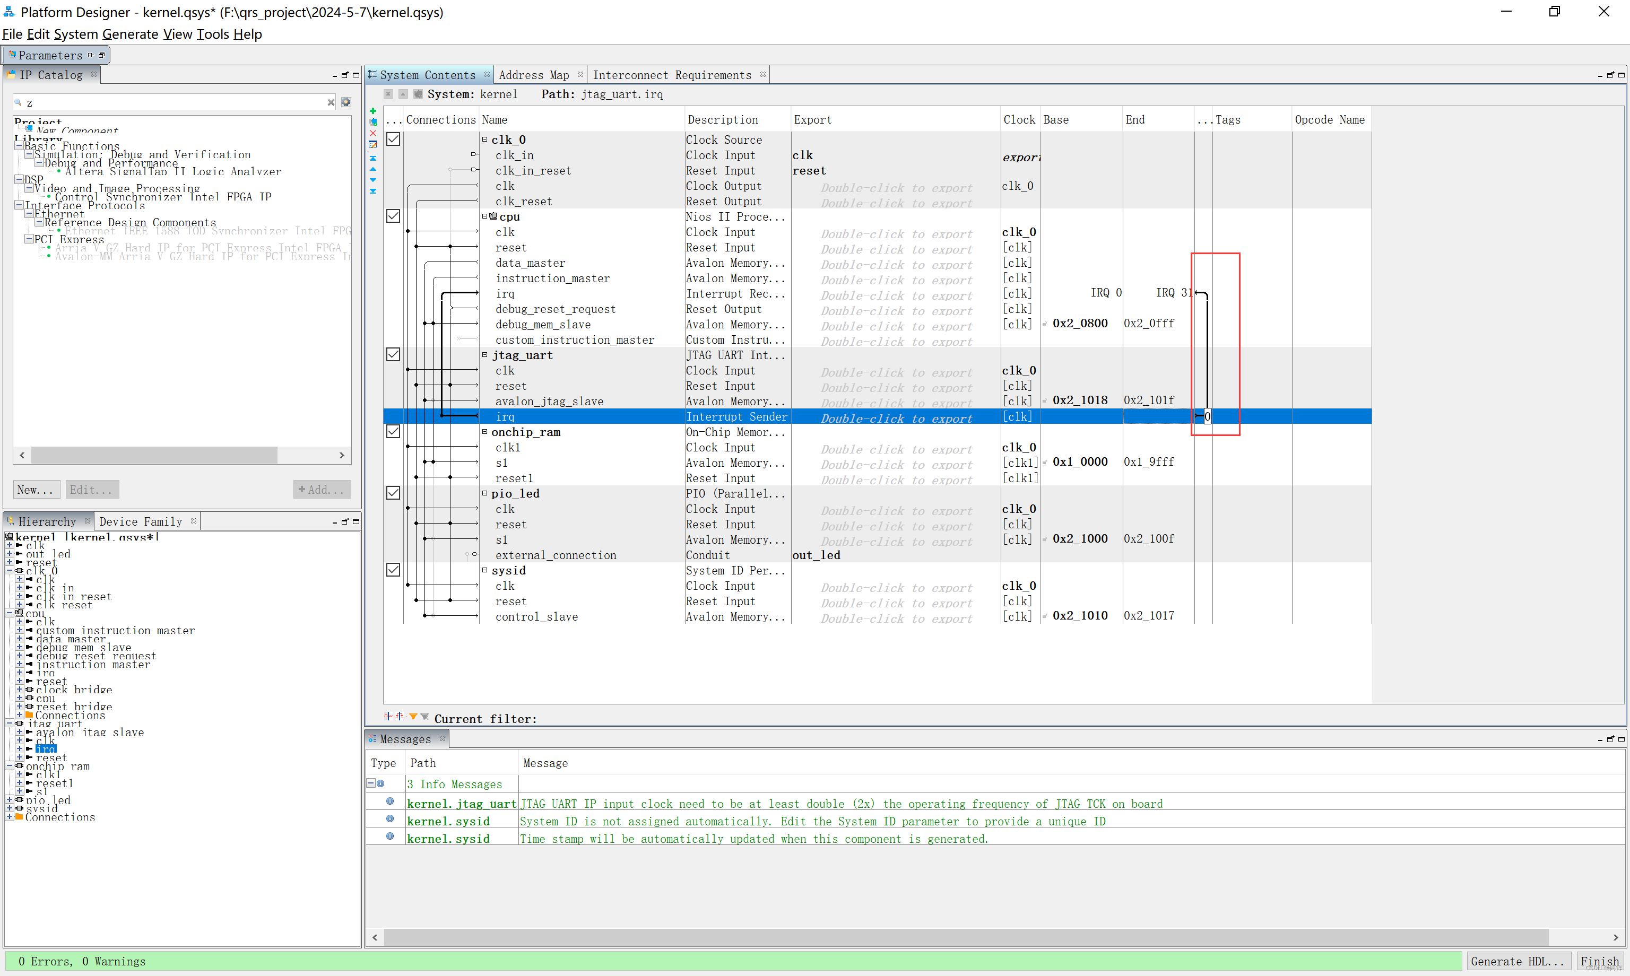Click the New... button in IP Catalog
Screen dimensions: 1630x976
[36, 489]
